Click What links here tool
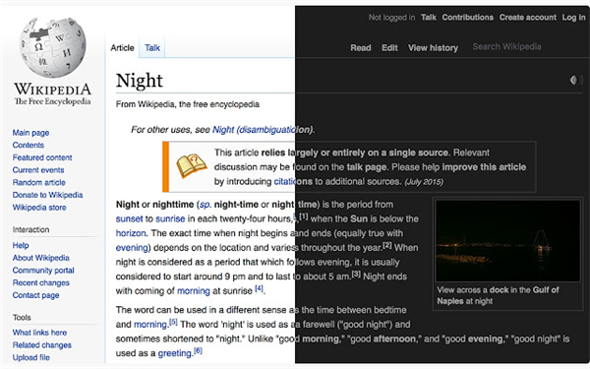This screenshot has height=369, width=590. (x=39, y=333)
